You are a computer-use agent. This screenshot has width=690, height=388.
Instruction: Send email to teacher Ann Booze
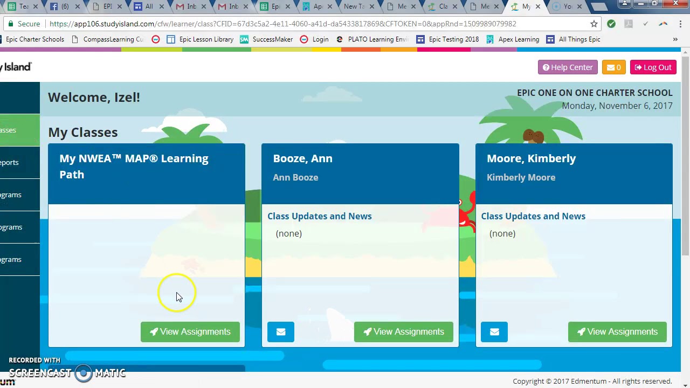[x=281, y=332]
